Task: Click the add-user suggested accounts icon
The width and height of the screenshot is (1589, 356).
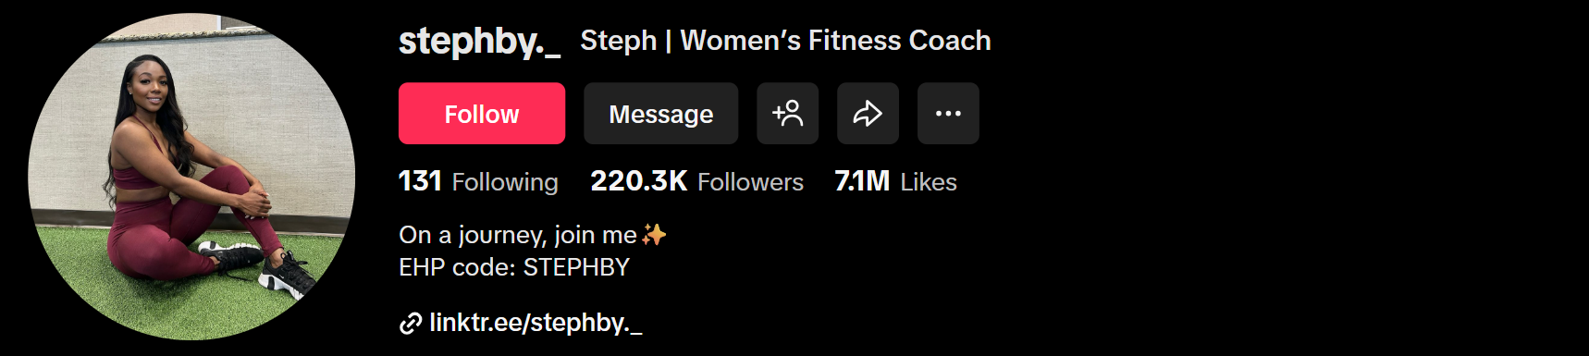Action: click(x=787, y=114)
